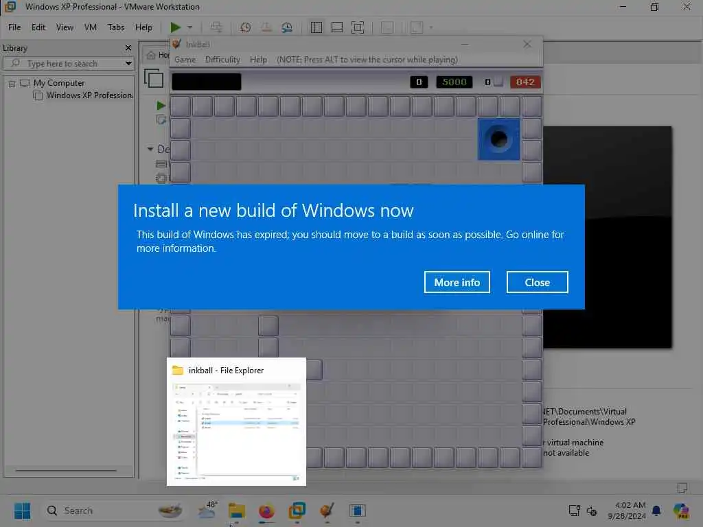Open the View menu in VMware
703x527 pixels.
[x=65, y=27]
